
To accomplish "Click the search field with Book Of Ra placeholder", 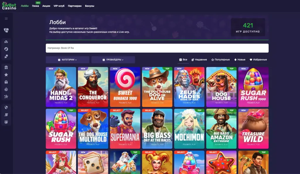I will pos(157,47).
